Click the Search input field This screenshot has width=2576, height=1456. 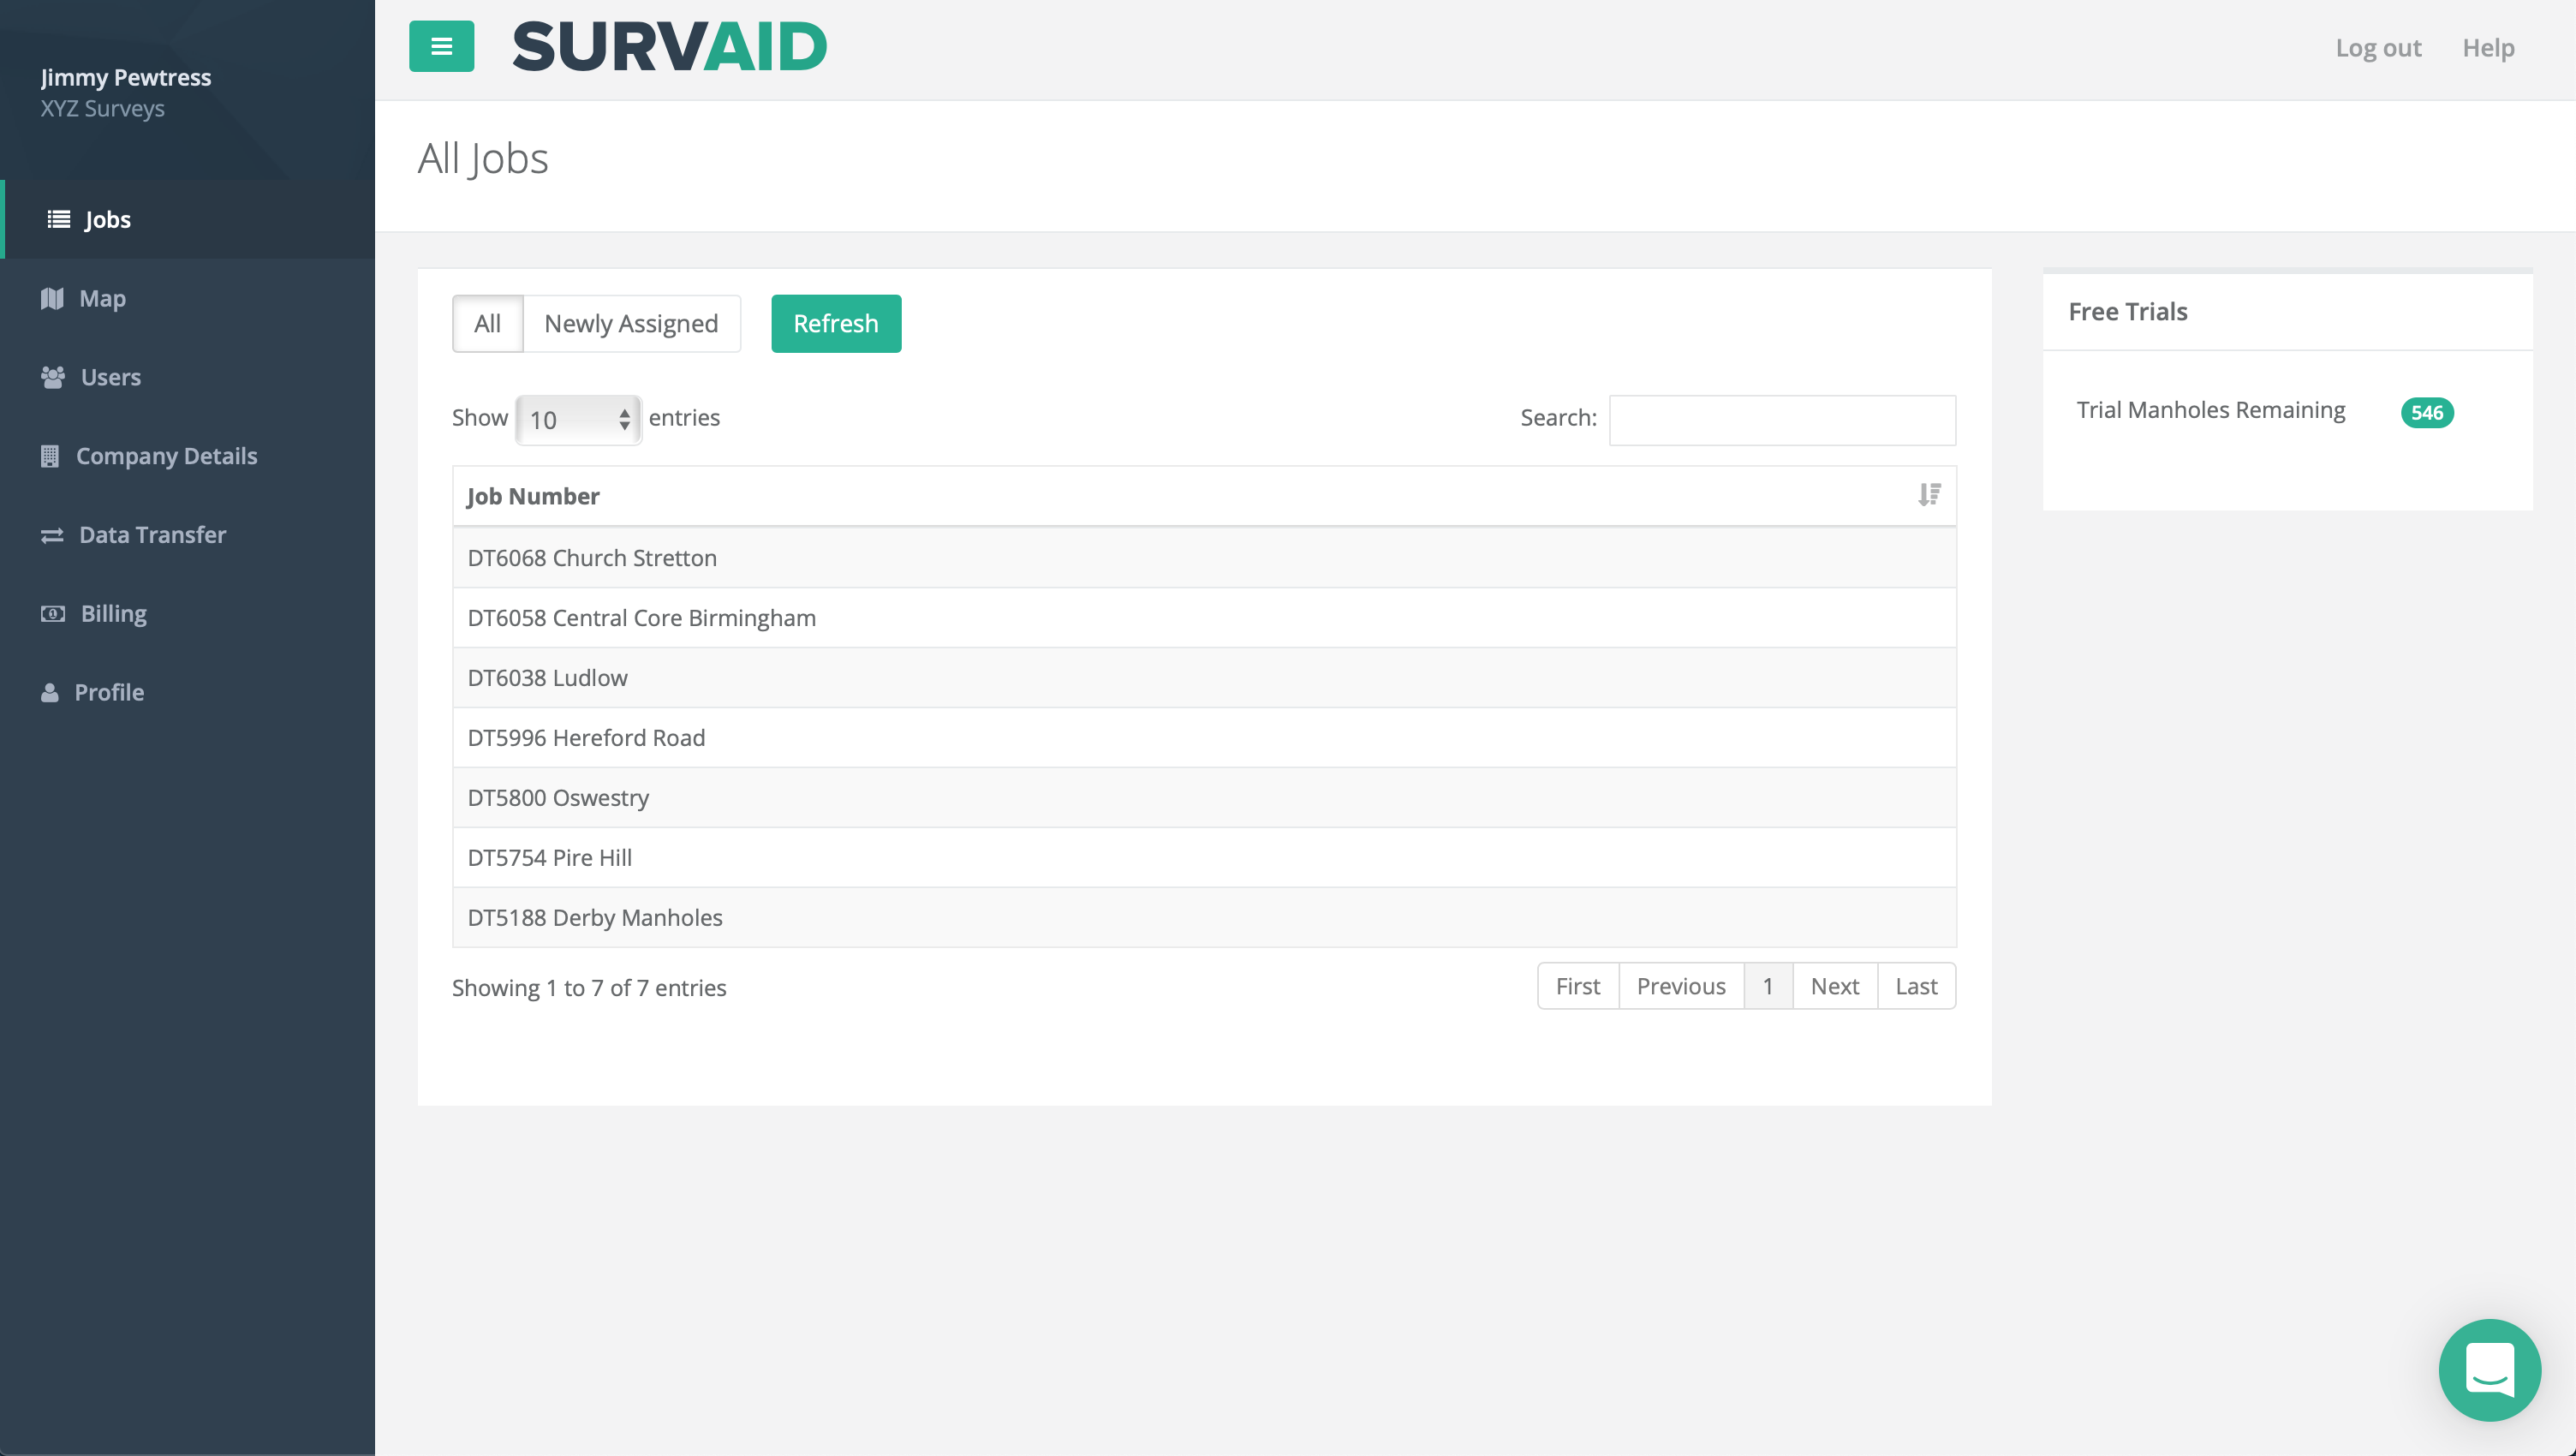coord(1781,419)
